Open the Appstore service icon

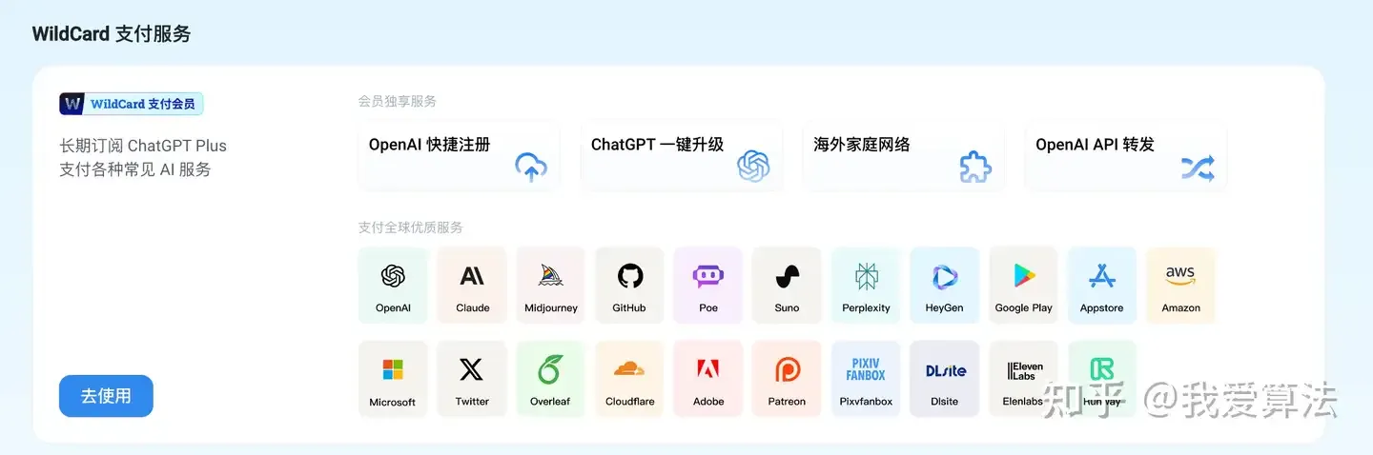tap(1102, 286)
